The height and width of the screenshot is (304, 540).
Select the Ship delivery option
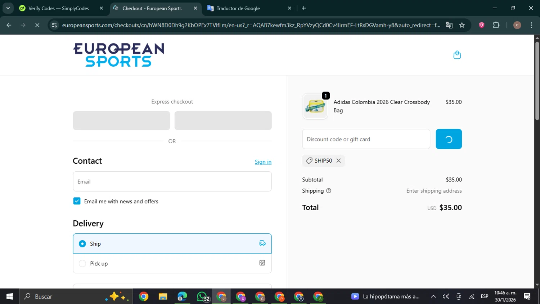[x=172, y=243]
